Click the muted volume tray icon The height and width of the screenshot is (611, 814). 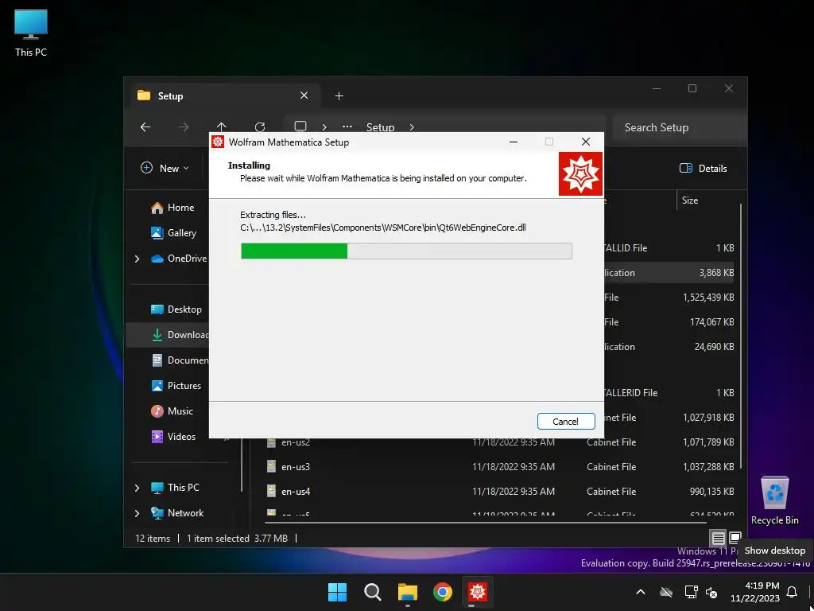tap(711, 592)
